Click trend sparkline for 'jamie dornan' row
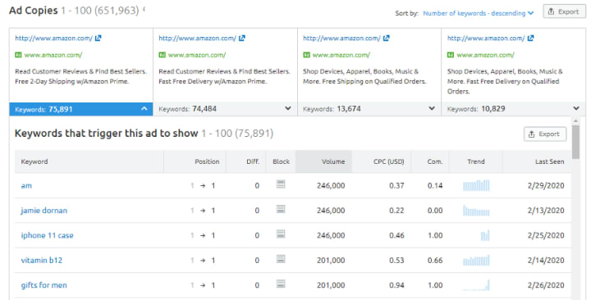591x300 pixels. click(476, 211)
